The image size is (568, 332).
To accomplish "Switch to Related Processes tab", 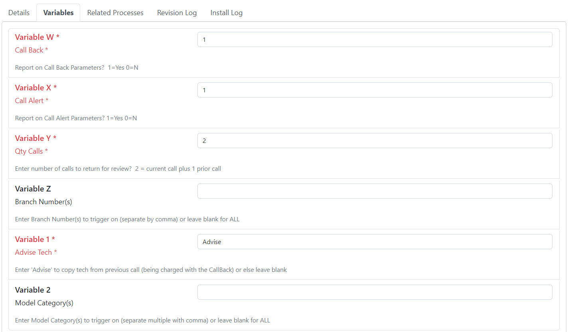I will click(115, 13).
